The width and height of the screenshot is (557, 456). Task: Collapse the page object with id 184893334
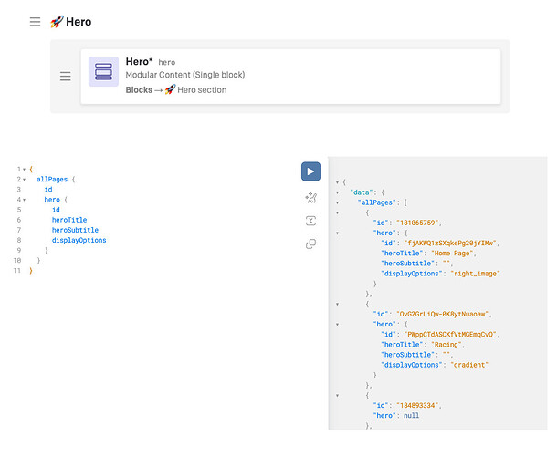pyautogui.click(x=337, y=395)
